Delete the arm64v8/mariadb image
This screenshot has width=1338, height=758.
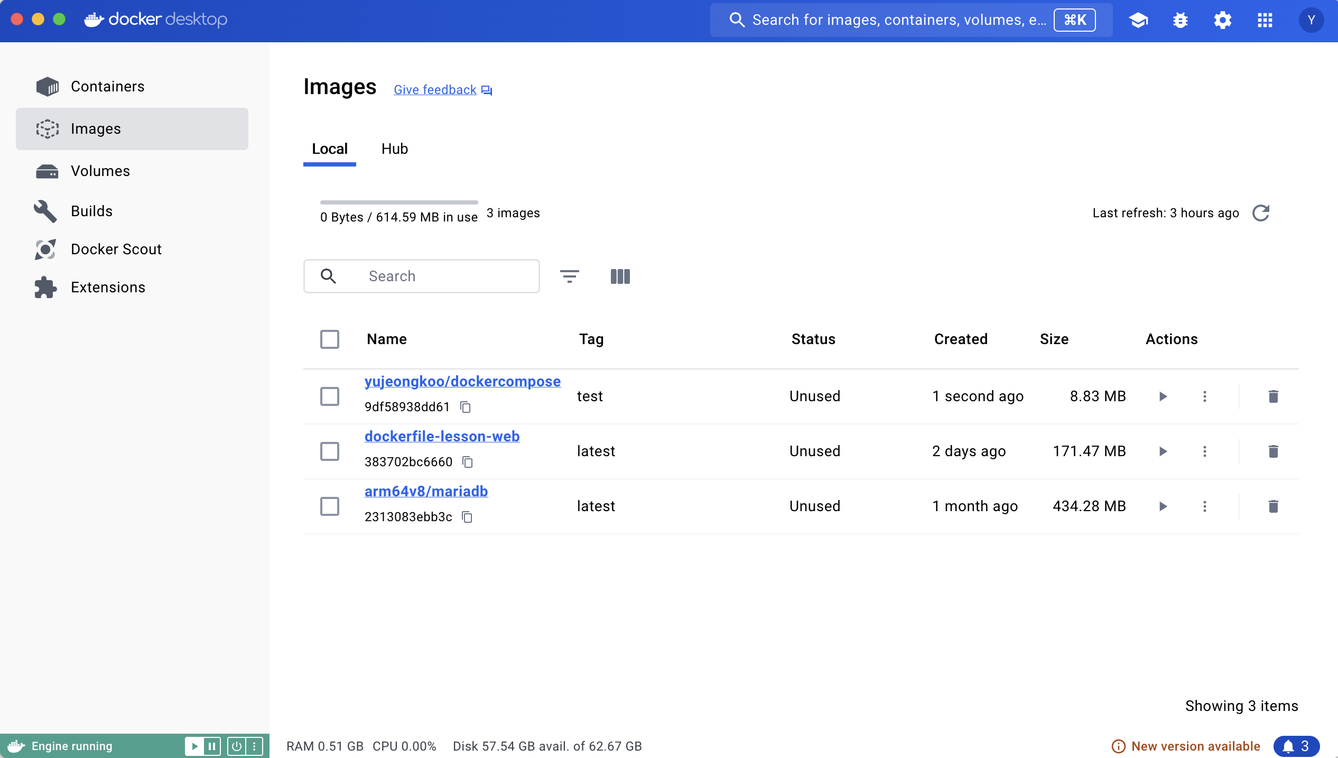(1273, 506)
